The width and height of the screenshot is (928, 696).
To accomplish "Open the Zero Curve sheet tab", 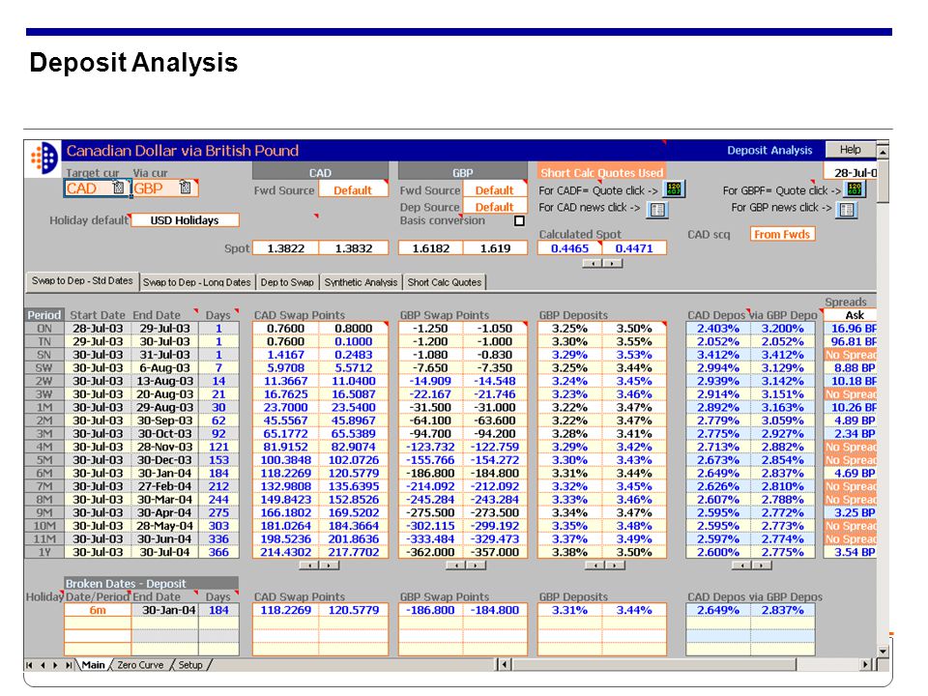I will click(140, 665).
